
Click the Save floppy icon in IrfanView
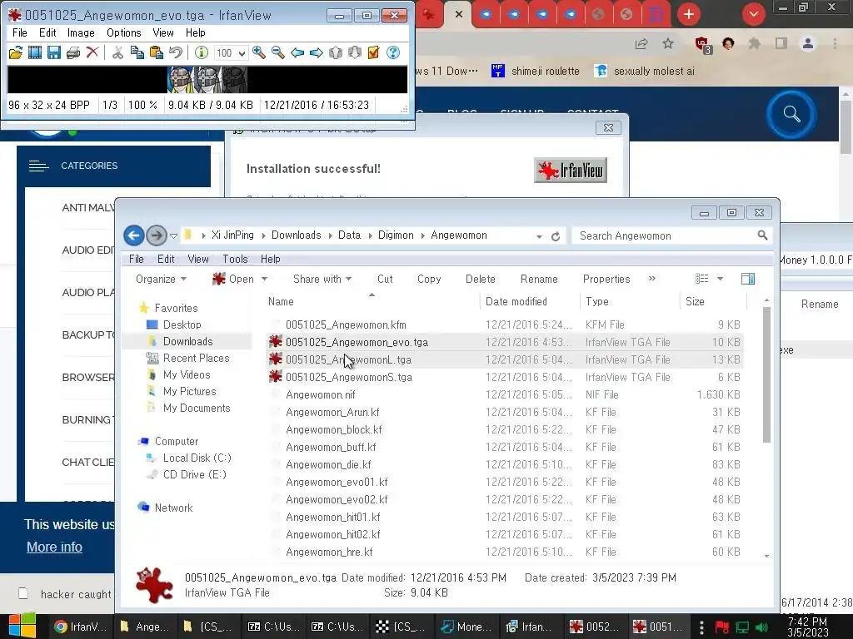click(54, 52)
